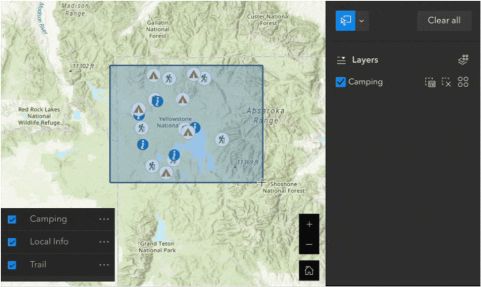This screenshot has height=287, width=481.
Task: Toggle Local Info layer visibility checkbox
Action: (12, 242)
